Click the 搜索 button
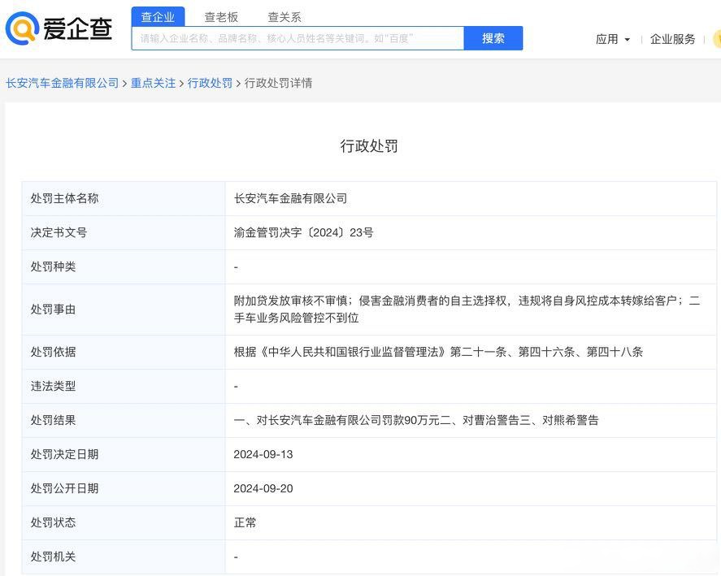This screenshot has width=721, height=576. (493, 38)
